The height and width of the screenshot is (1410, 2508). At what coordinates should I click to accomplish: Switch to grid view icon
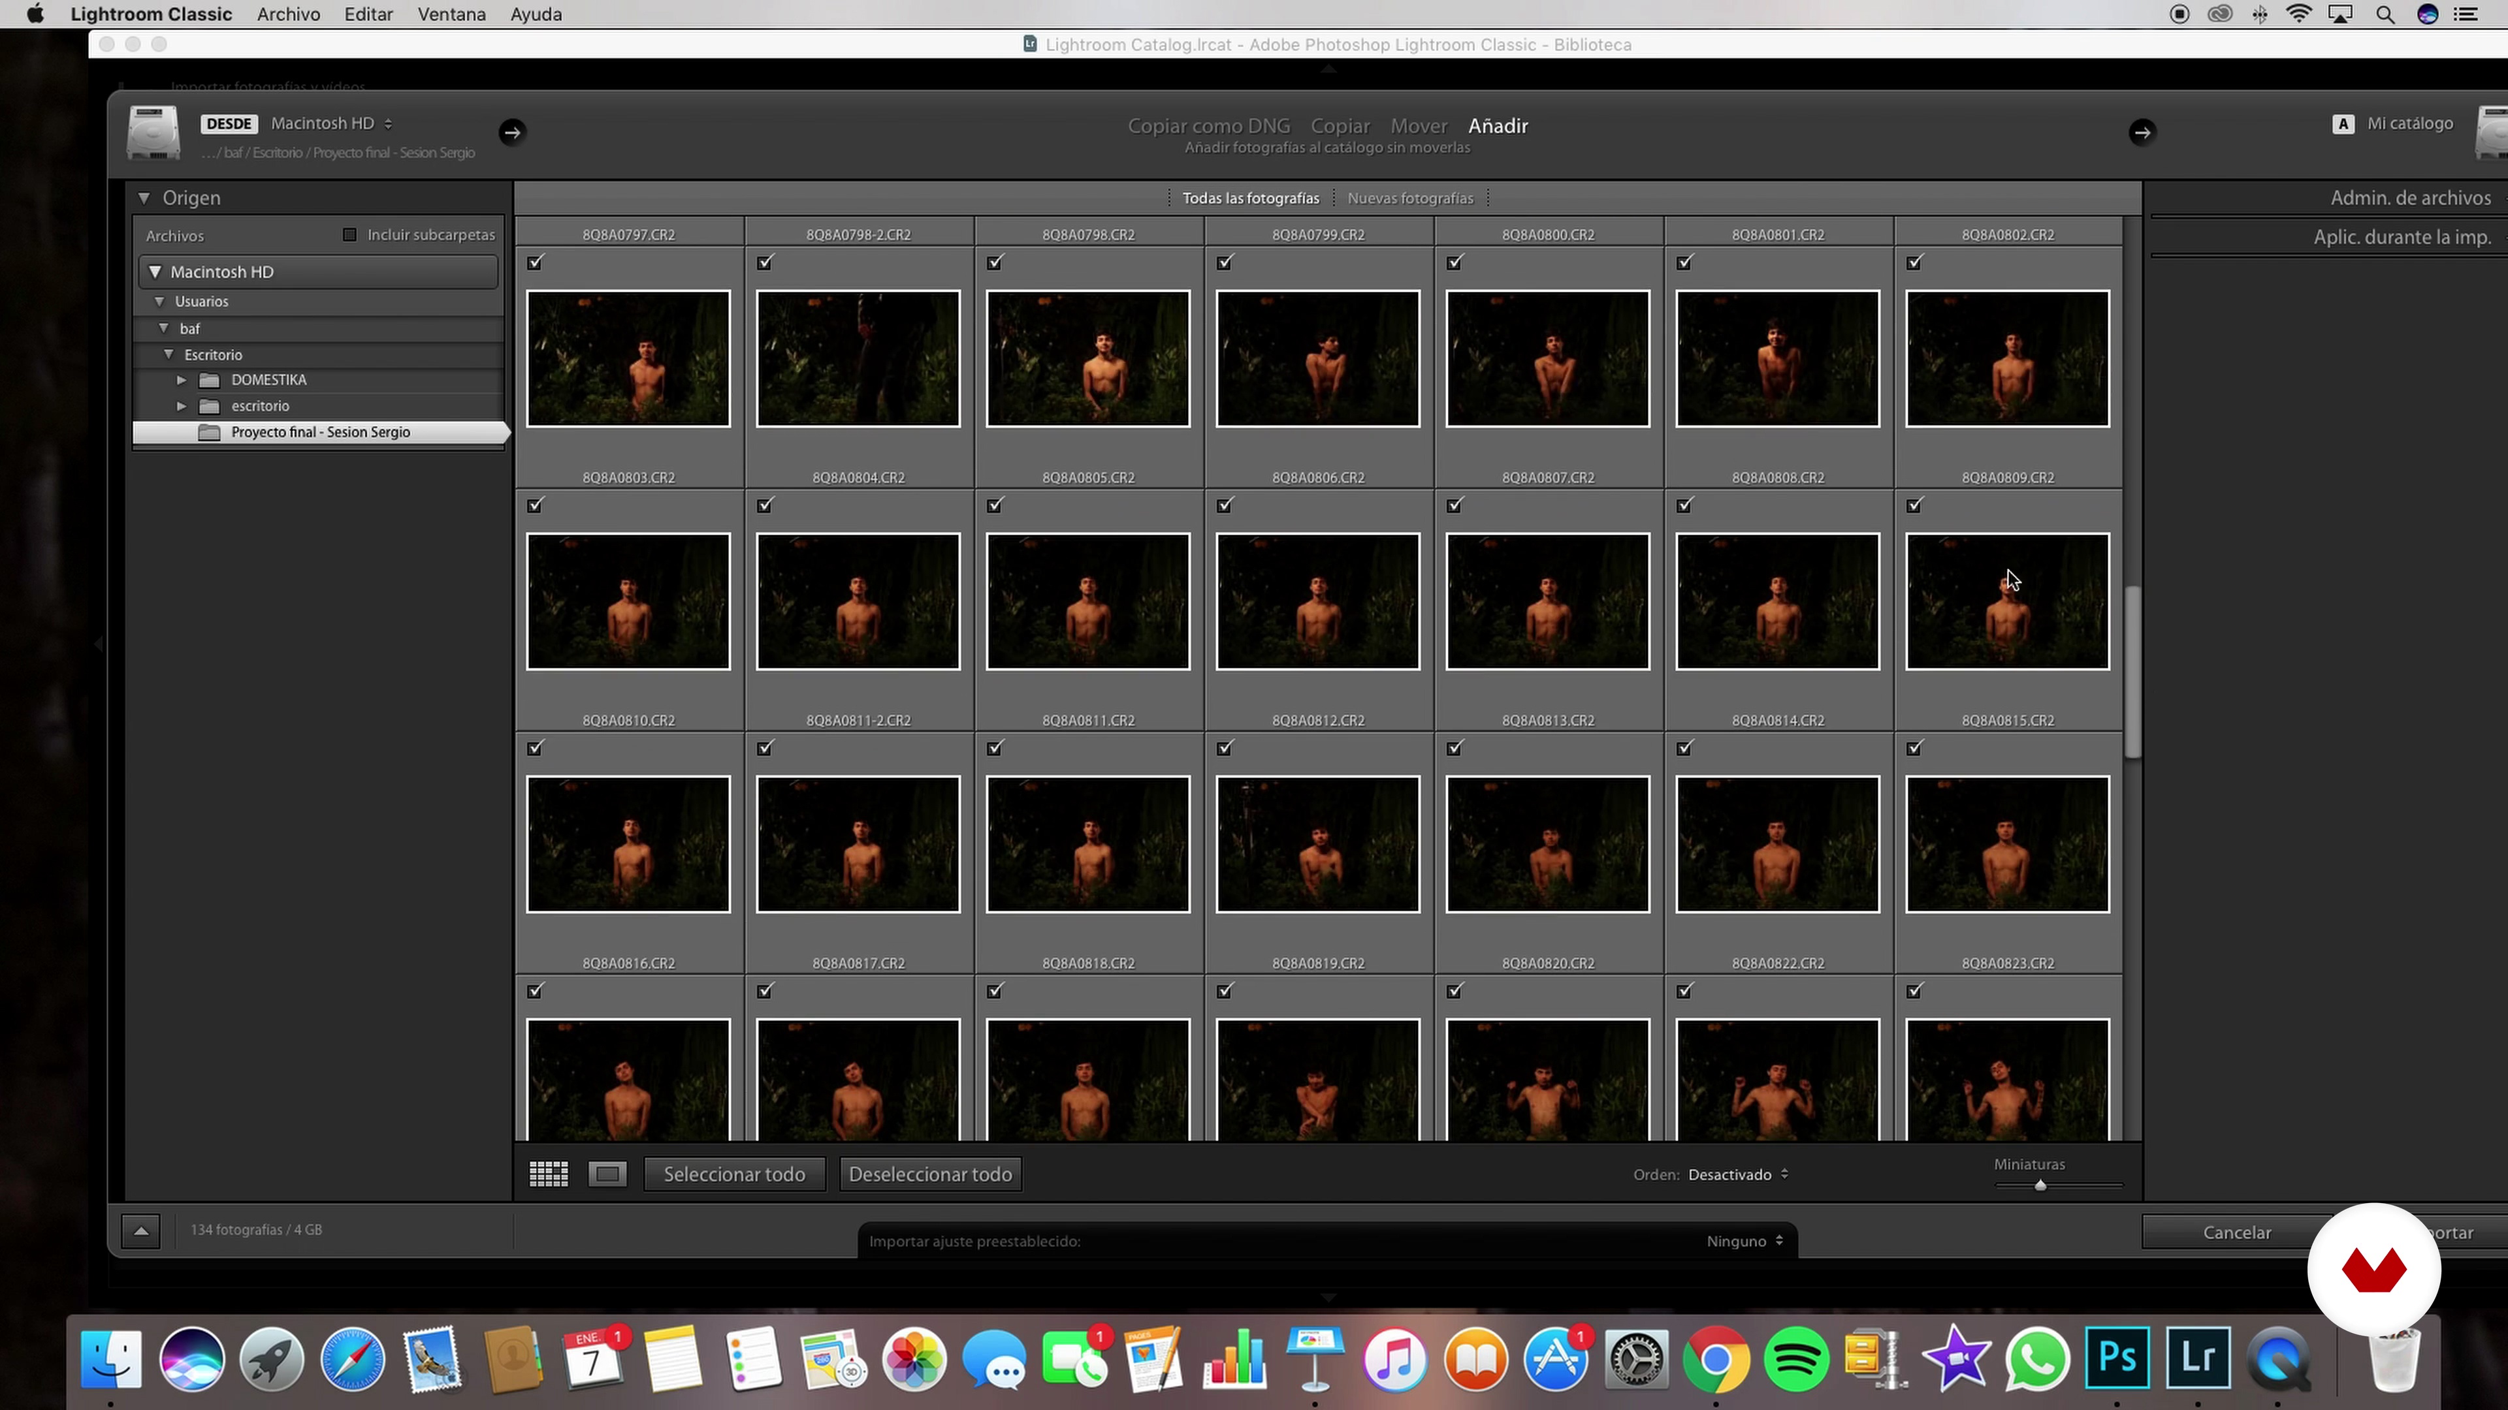[548, 1174]
